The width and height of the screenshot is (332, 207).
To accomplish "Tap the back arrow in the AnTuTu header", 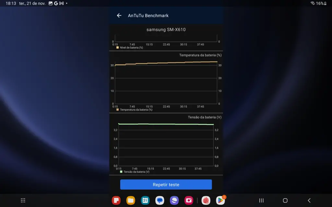I will pyautogui.click(x=119, y=15).
